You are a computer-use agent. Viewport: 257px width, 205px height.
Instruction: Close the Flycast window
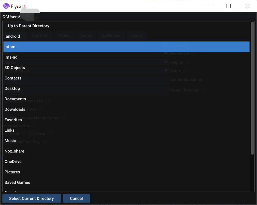pos(247,6)
